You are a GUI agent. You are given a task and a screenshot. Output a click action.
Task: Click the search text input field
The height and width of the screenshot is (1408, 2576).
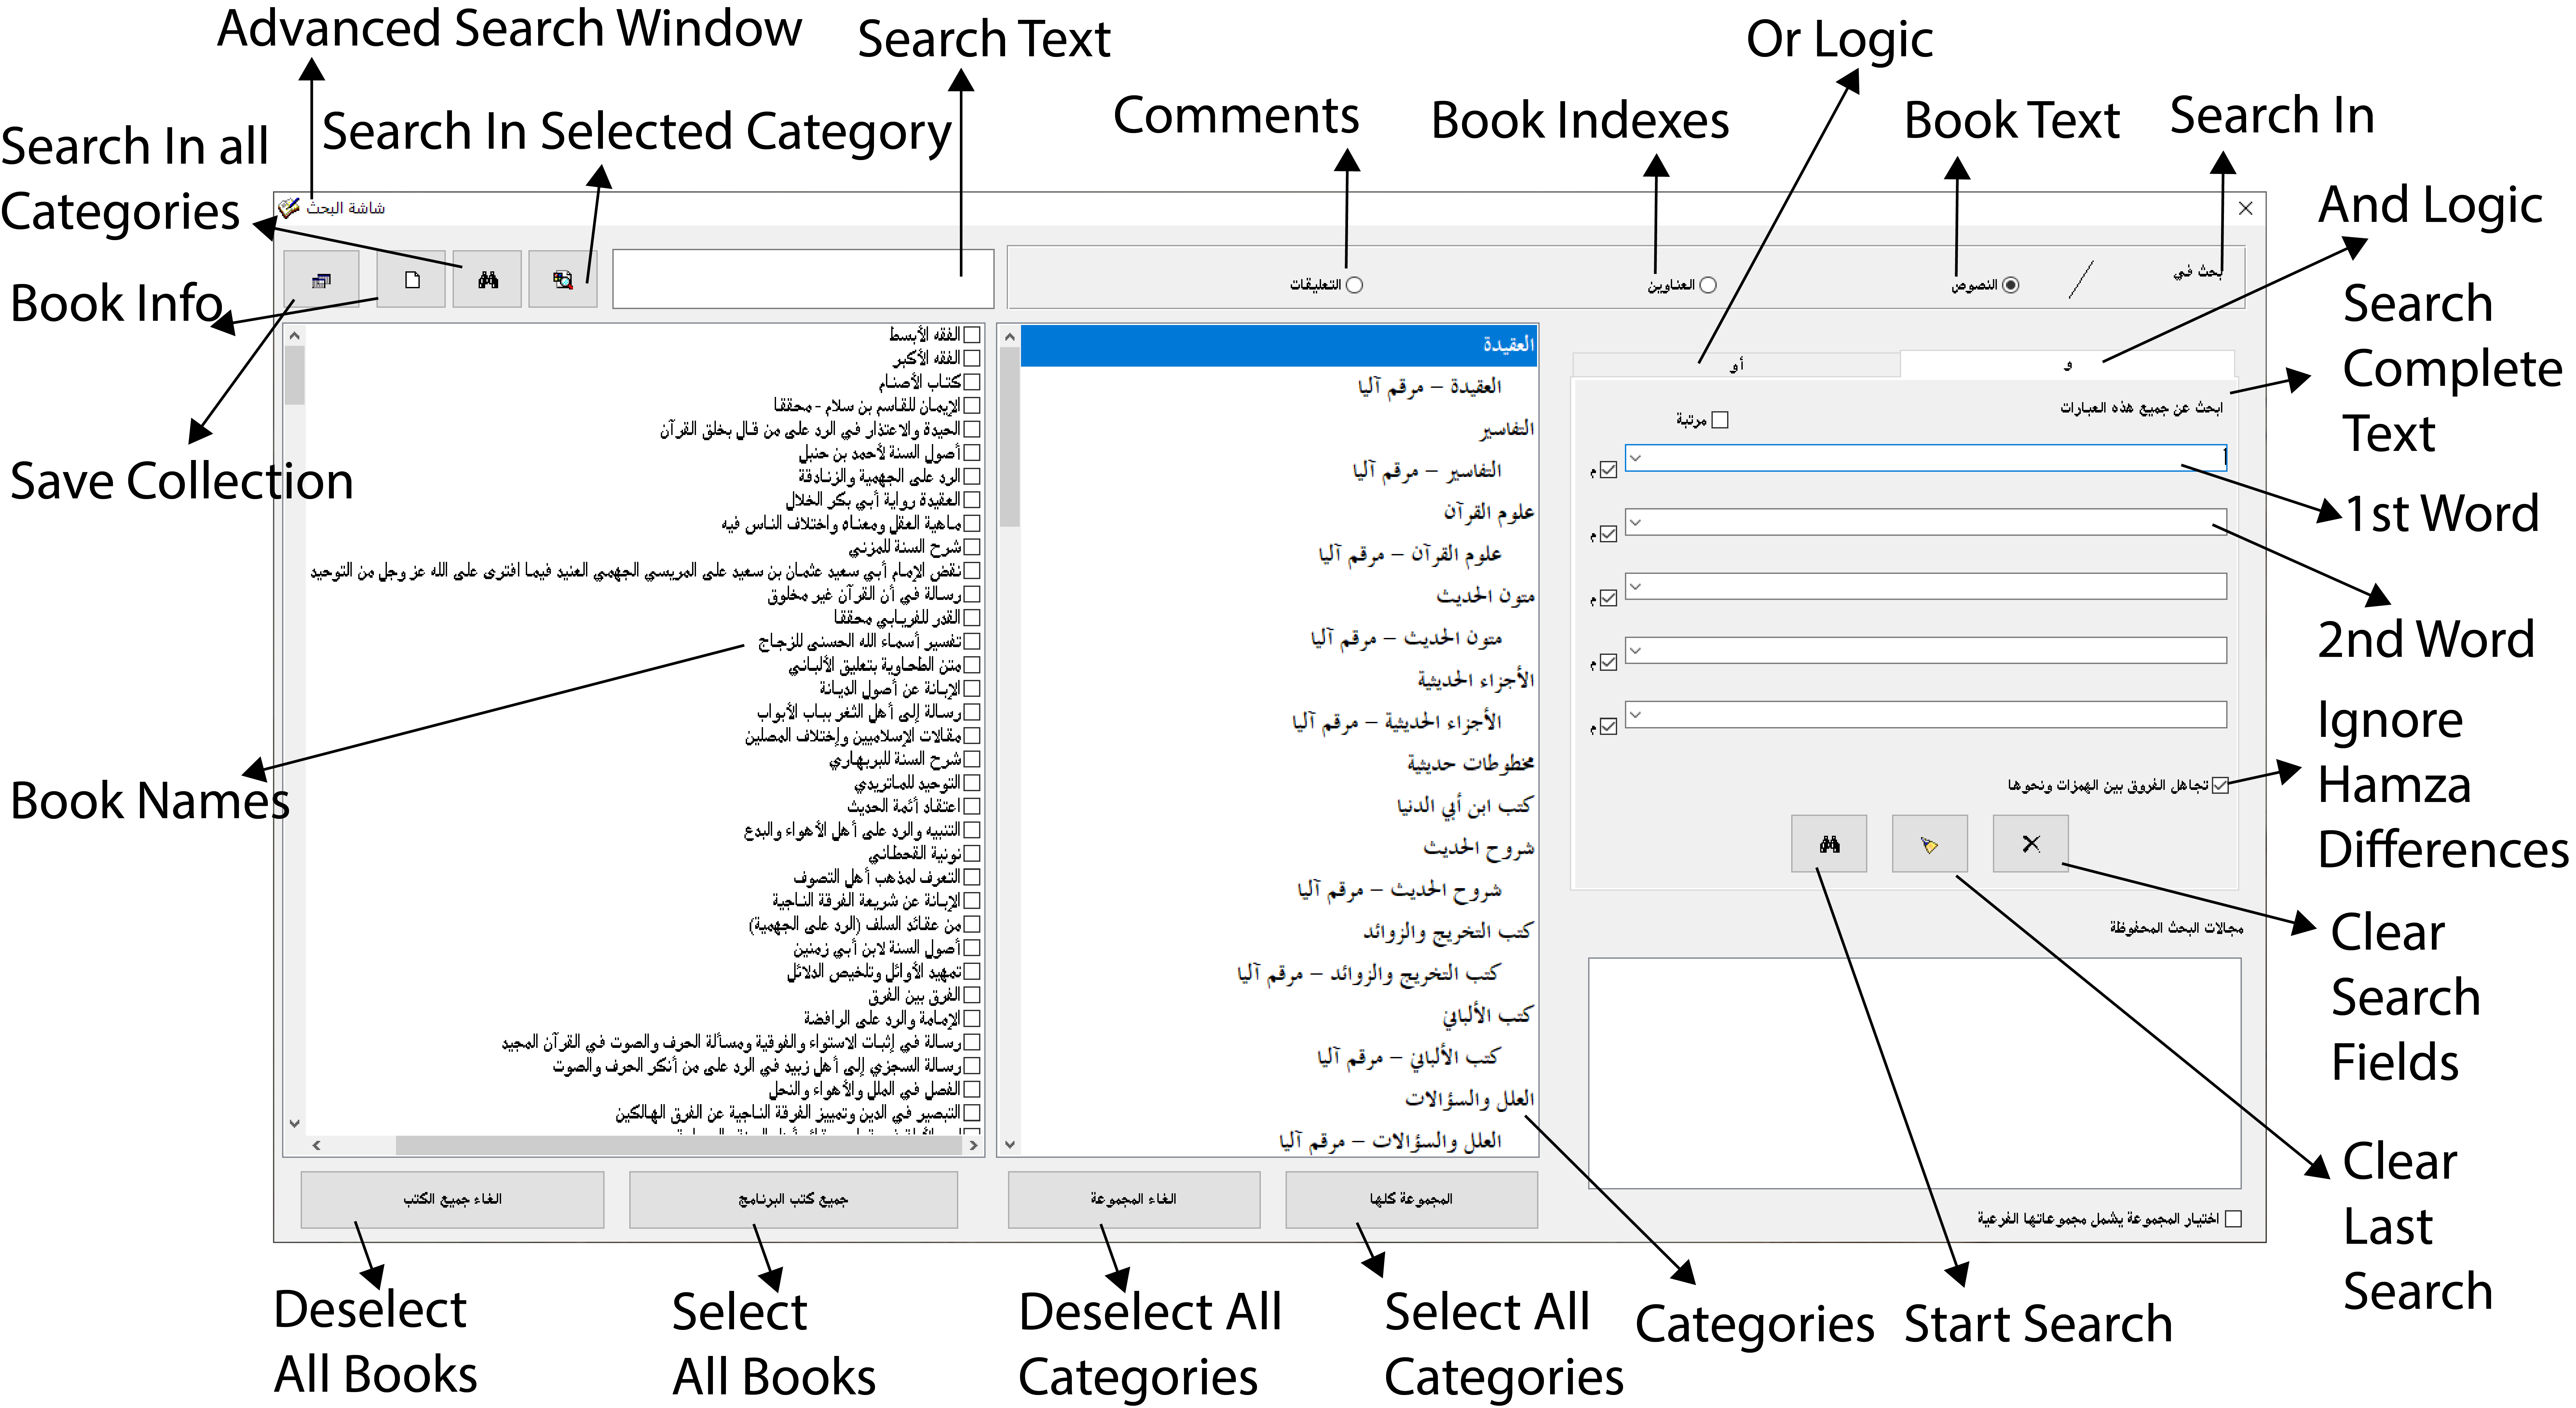803,279
